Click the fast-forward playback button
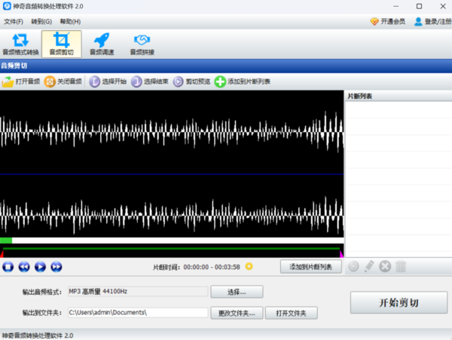The width and height of the screenshot is (452, 340). click(x=56, y=266)
